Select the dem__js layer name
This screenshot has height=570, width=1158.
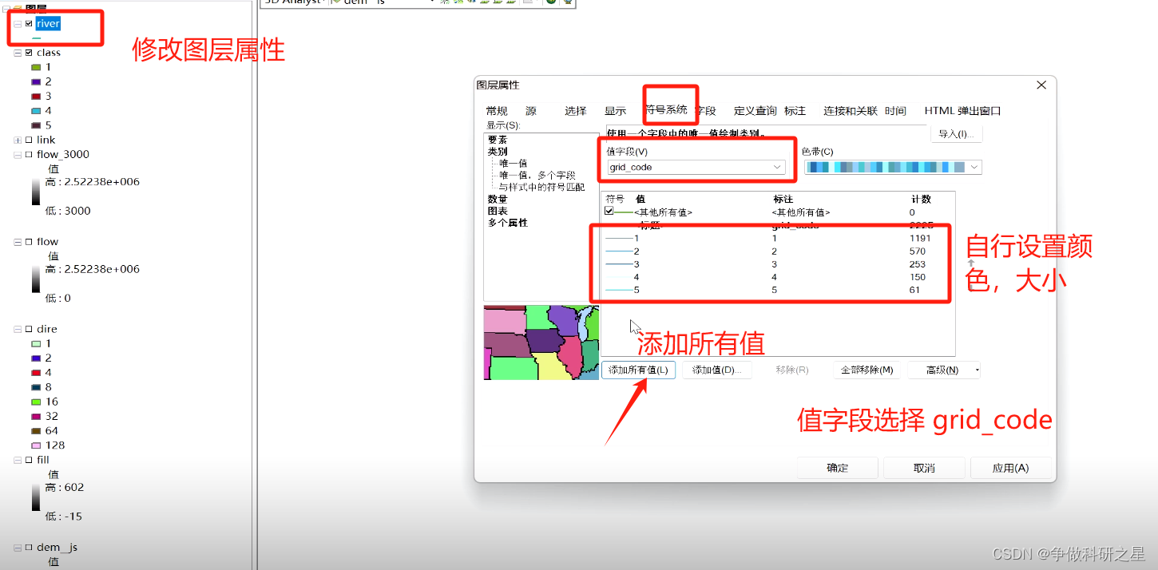[x=57, y=548]
